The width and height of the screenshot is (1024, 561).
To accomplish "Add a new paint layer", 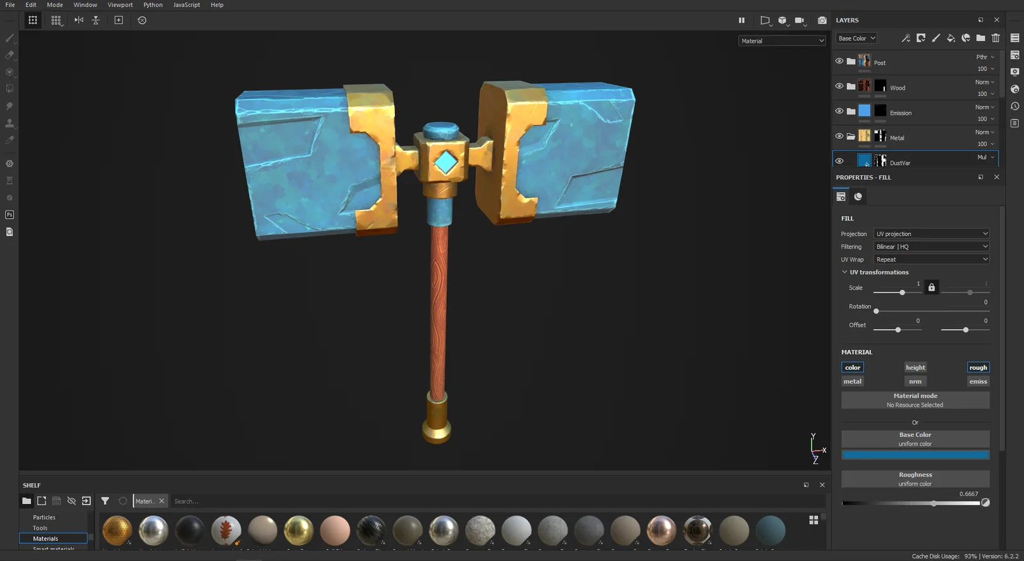I will pos(936,38).
